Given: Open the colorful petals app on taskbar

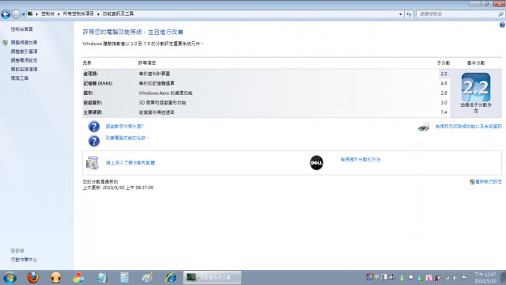Looking at the screenshot, I should click(x=78, y=278).
